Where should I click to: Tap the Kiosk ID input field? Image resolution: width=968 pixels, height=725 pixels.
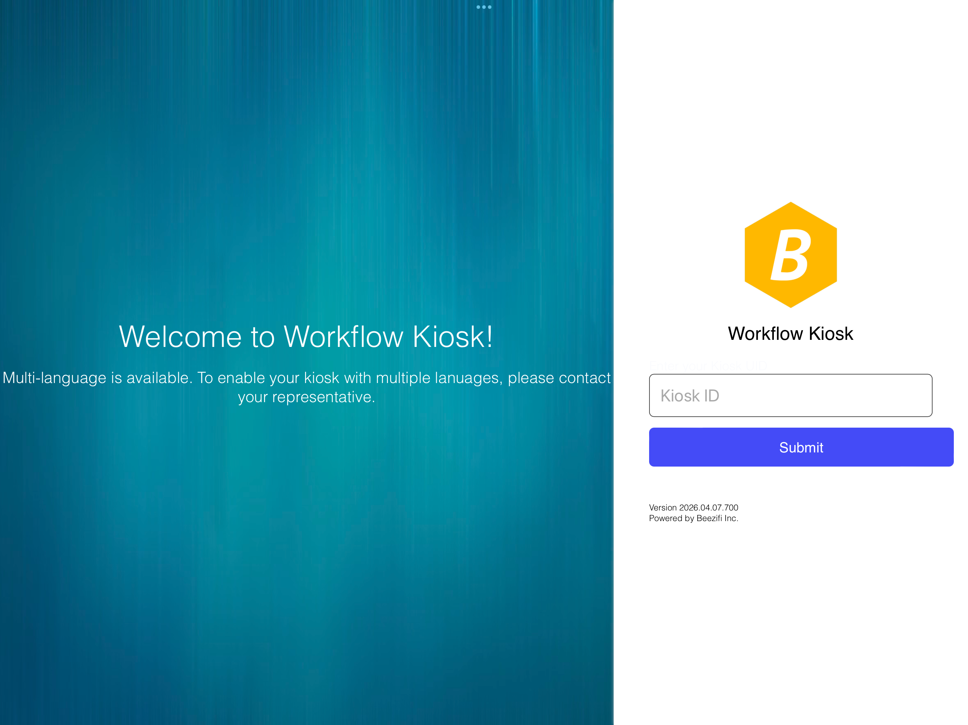tap(790, 395)
